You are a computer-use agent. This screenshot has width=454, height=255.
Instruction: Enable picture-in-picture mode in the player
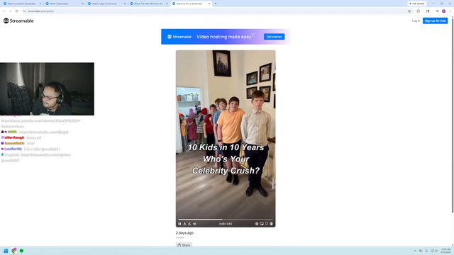point(262,224)
